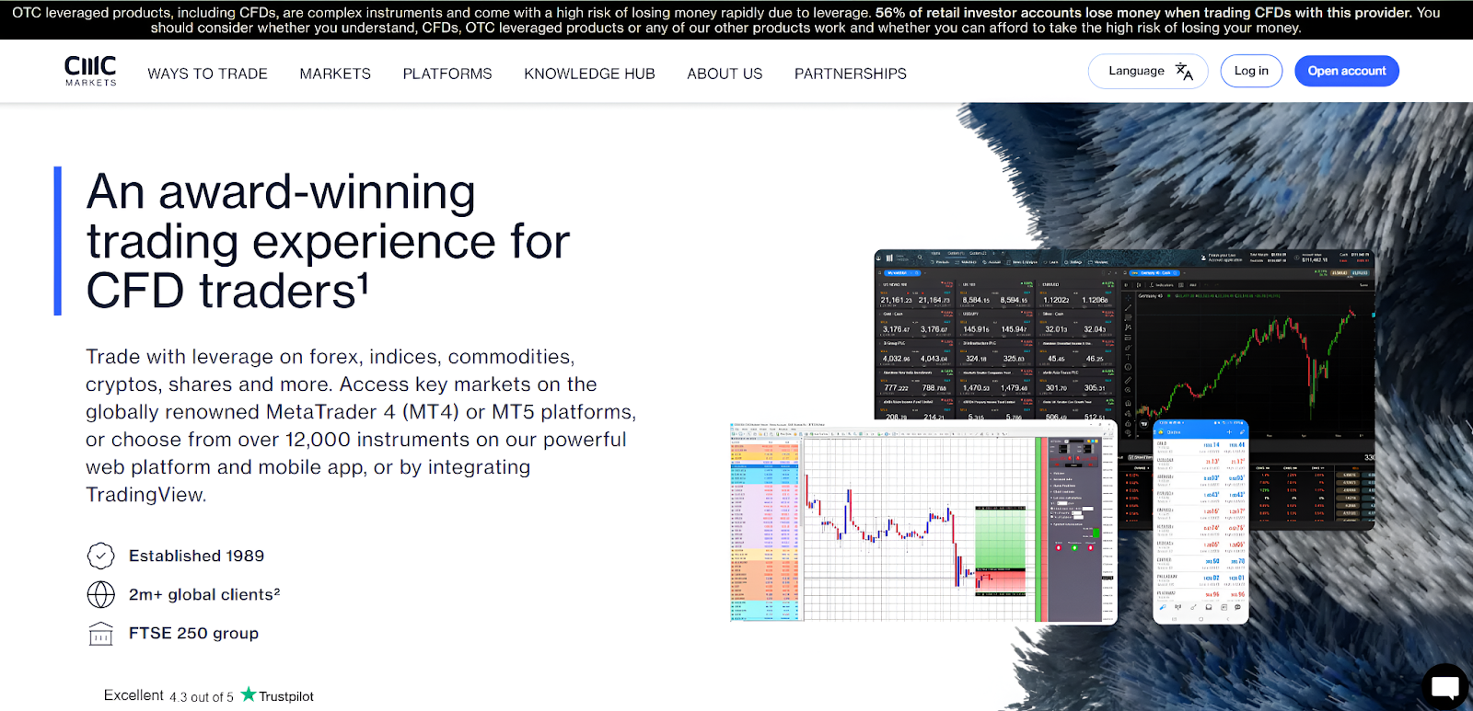The height and width of the screenshot is (711, 1473).
Task: Open the live chat widget
Action: coord(1445,686)
